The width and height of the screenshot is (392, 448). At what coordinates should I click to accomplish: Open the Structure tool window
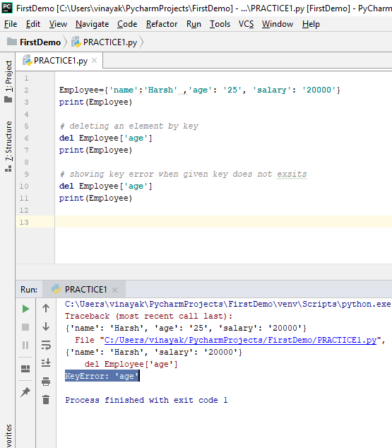[x=8, y=146]
